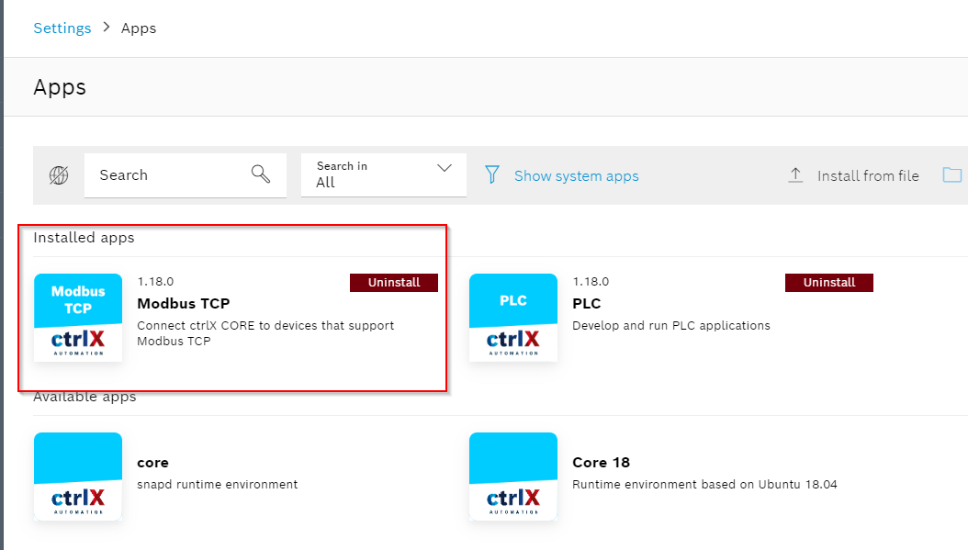
Task: Select the PLC app title
Action: (587, 304)
